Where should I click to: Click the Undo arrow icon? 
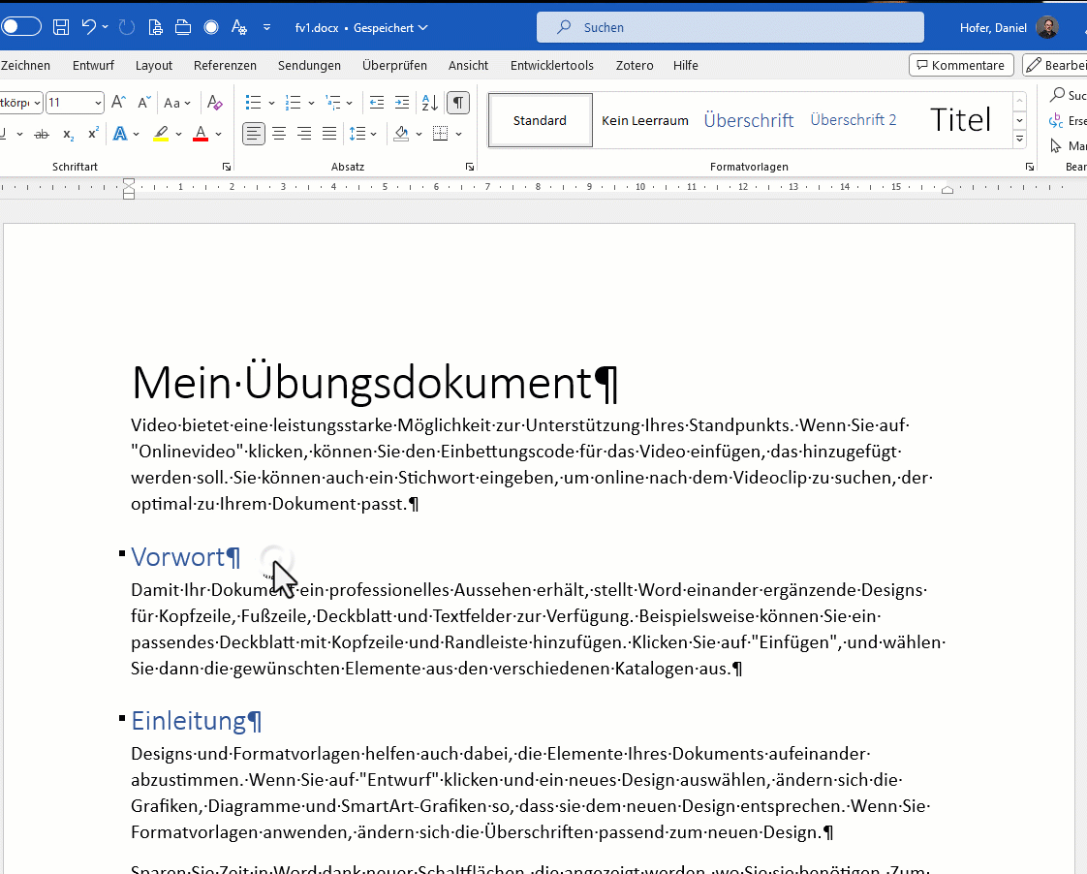[x=89, y=27]
